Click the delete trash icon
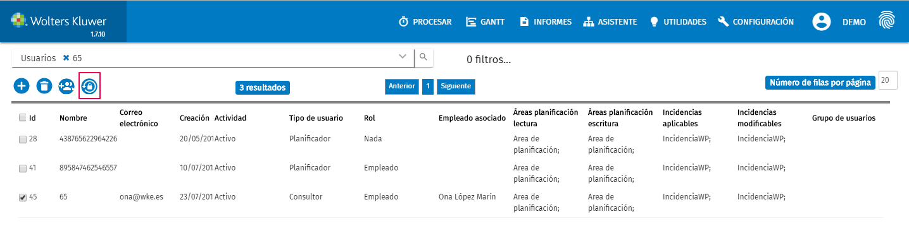909x231 pixels. point(44,86)
